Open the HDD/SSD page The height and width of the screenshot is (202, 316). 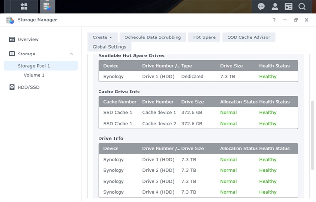pyautogui.click(x=28, y=87)
